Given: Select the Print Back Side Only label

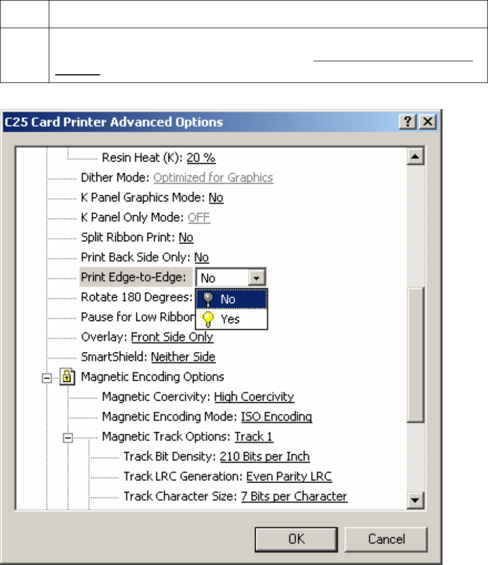Looking at the screenshot, I should 135,257.
